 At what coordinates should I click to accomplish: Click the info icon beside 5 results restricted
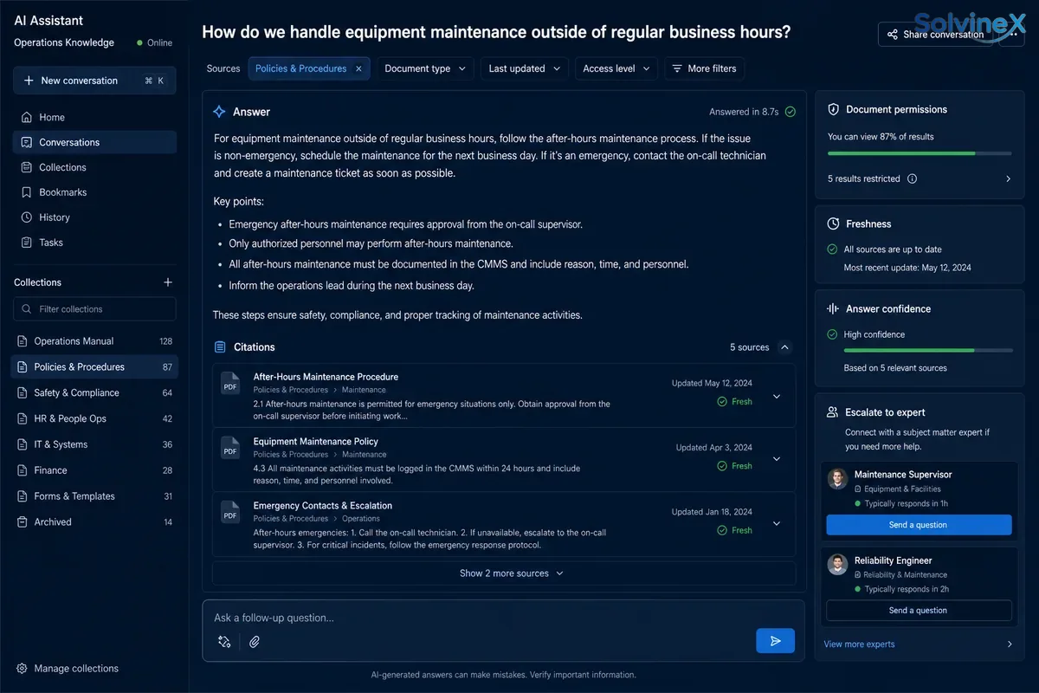click(x=912, y=178)
